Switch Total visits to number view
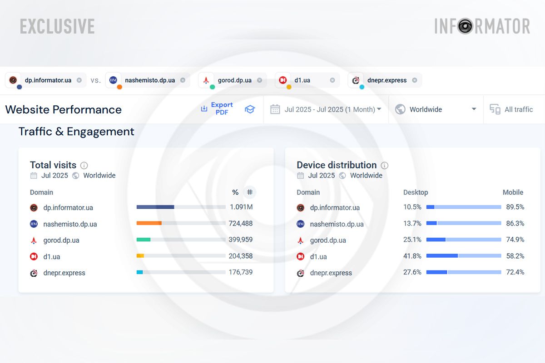The height and width of the screenshot is (363, 545). pyautogui.click(x=250, y=192)
